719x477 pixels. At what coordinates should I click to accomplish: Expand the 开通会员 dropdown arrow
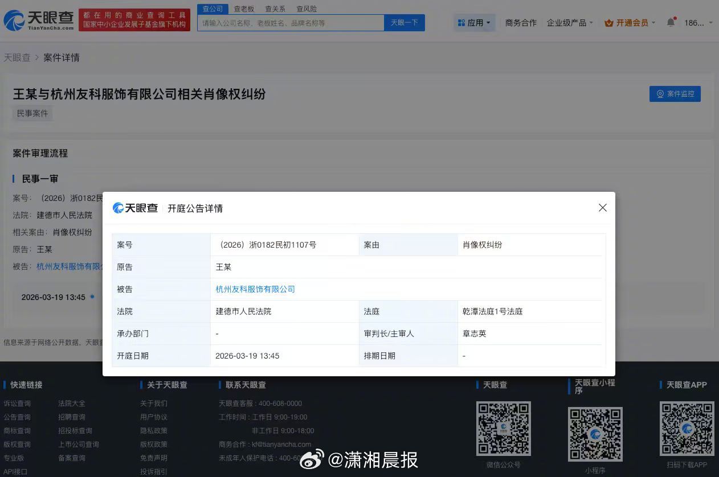tap(653, 23)
